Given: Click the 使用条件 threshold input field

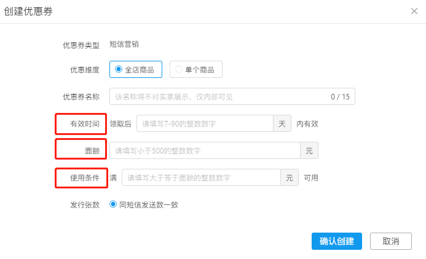Looking at the screenshot, I should [x=201, y=177].
